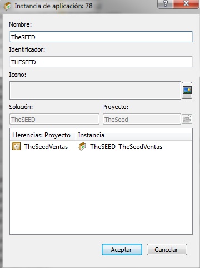Click the Cancelar button
The height and width of the screenshot is (268, 200).
[x=167, y=250]
